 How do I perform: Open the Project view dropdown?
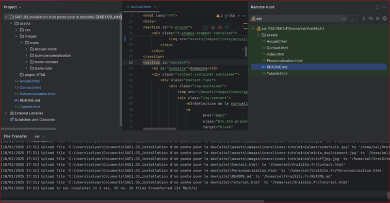(12, 7)
